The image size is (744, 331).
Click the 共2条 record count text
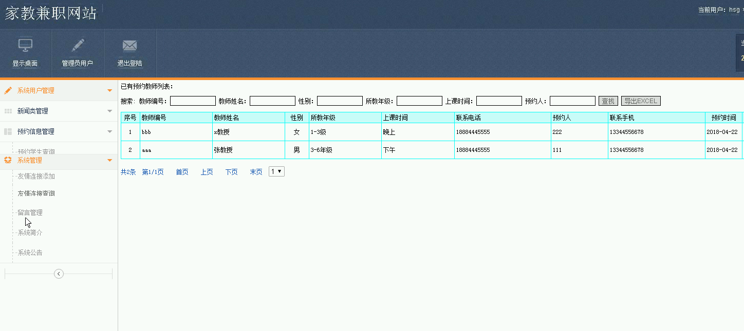[x=128, y=172]
